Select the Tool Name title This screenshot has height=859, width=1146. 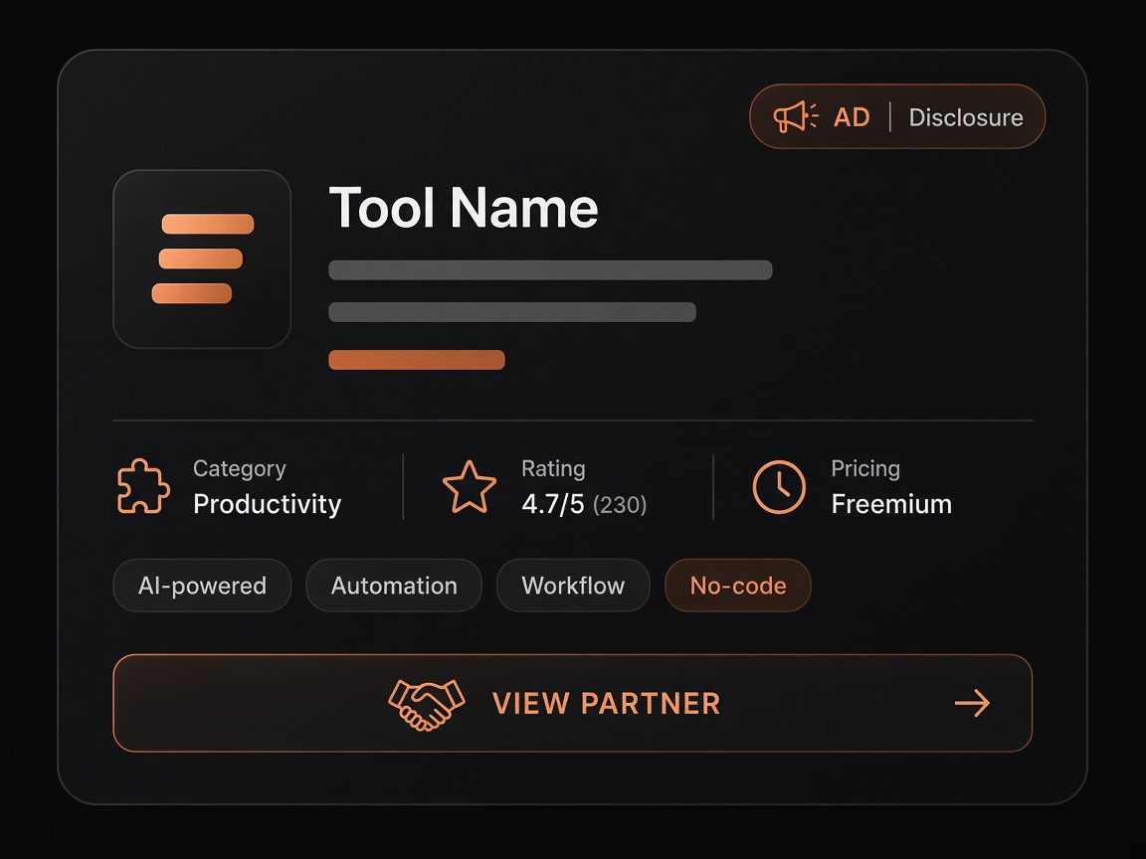click(464, 208)
